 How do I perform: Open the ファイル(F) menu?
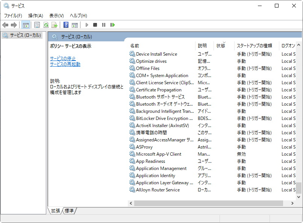tap(13, 15)
